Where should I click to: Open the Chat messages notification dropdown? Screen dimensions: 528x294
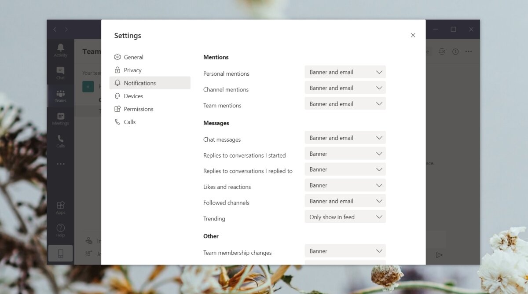345,138
